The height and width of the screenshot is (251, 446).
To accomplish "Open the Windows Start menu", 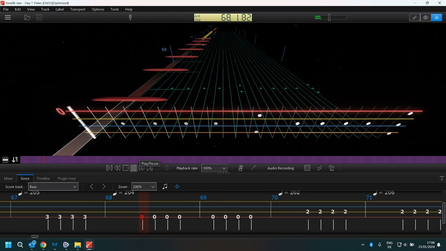I will click(x=8, y=245).
